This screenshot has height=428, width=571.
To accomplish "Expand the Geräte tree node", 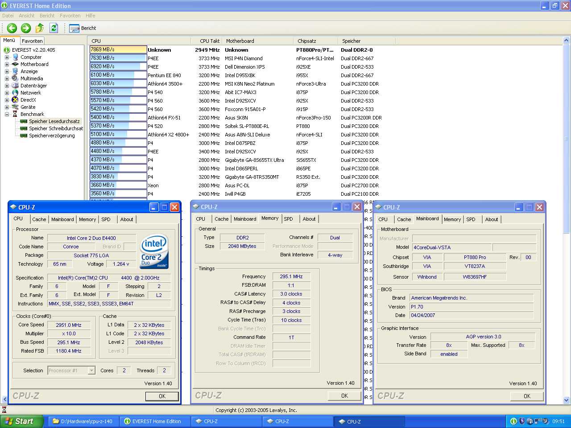I will pos(7,107).
